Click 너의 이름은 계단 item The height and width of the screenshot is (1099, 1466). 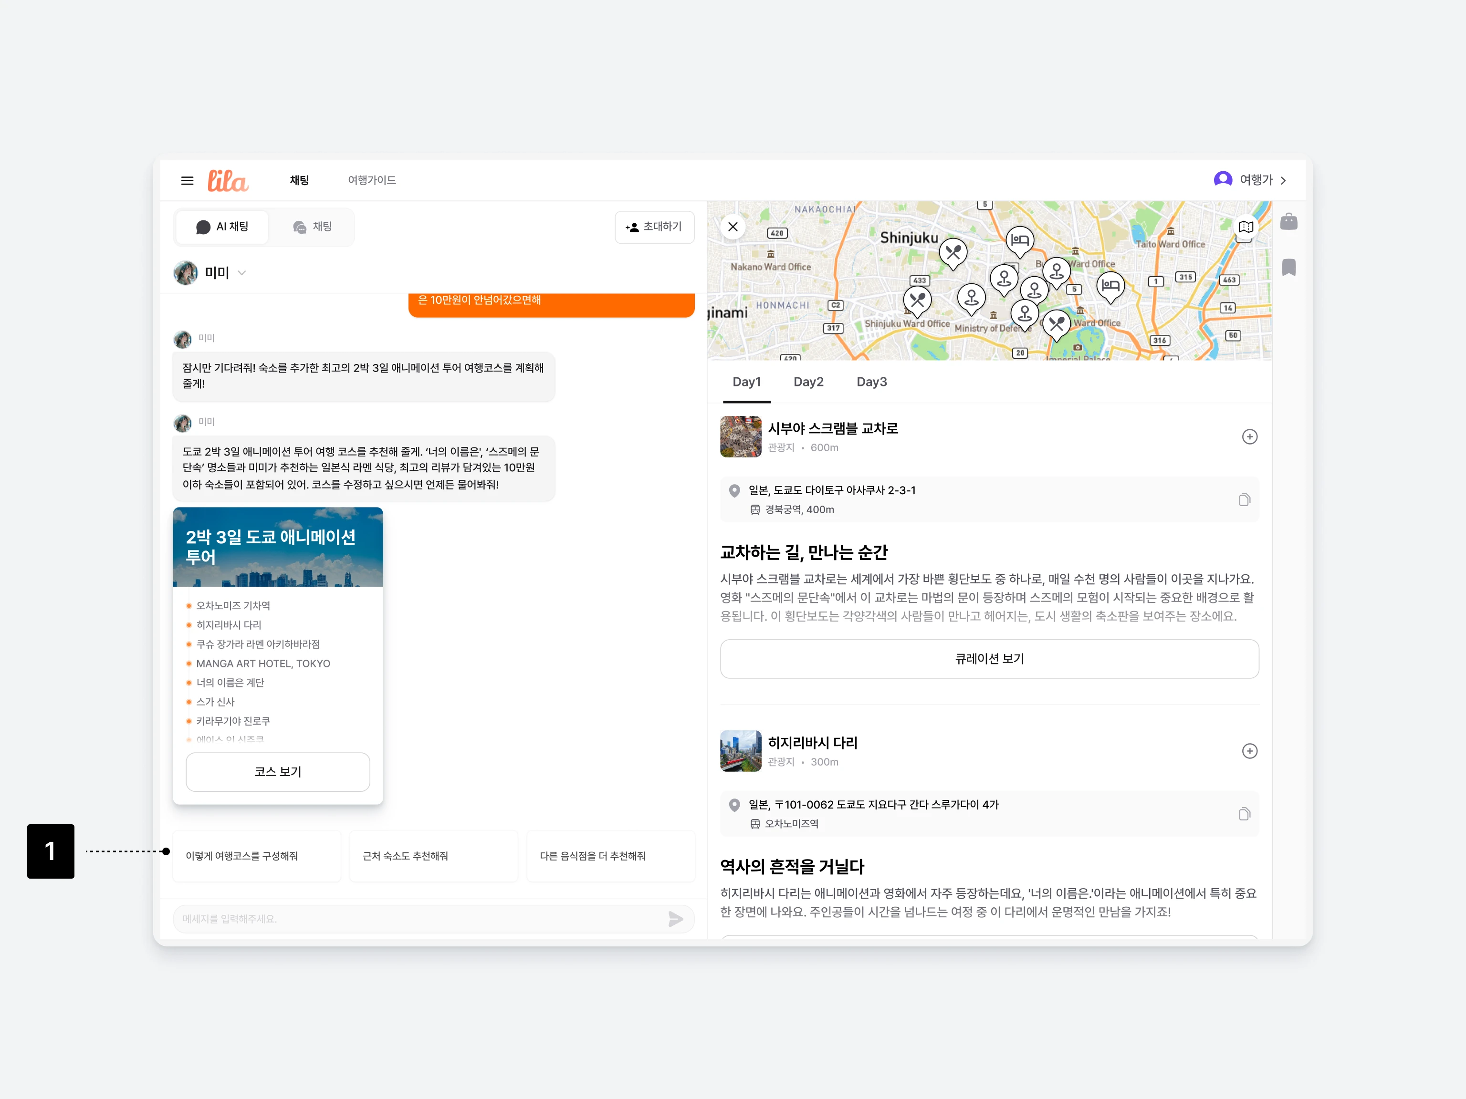230,682
